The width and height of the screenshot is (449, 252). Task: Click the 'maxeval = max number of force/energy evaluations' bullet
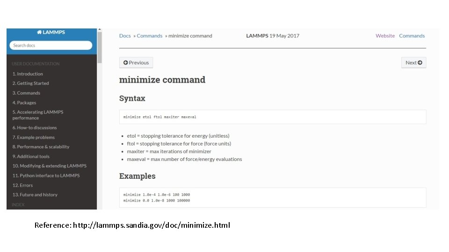(x=184, y=159)
